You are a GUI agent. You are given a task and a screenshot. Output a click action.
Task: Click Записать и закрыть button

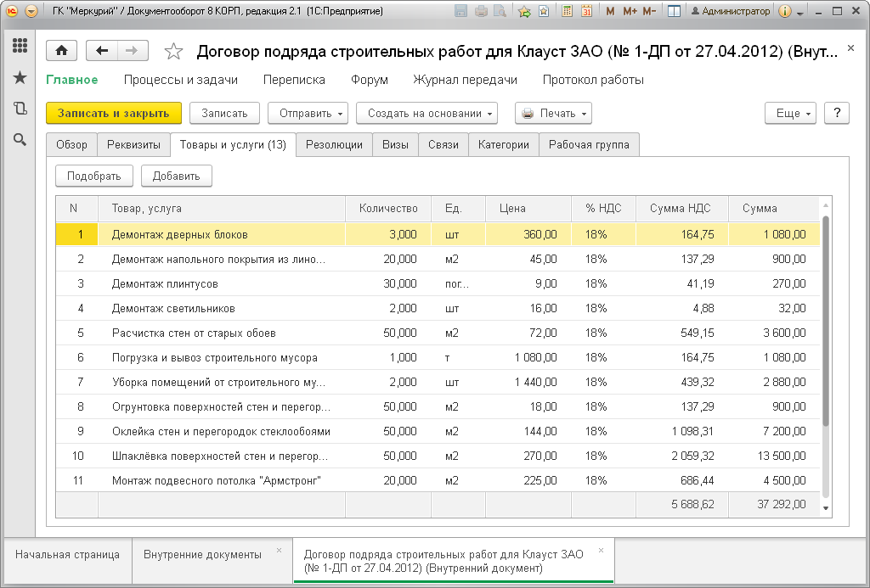114,113
